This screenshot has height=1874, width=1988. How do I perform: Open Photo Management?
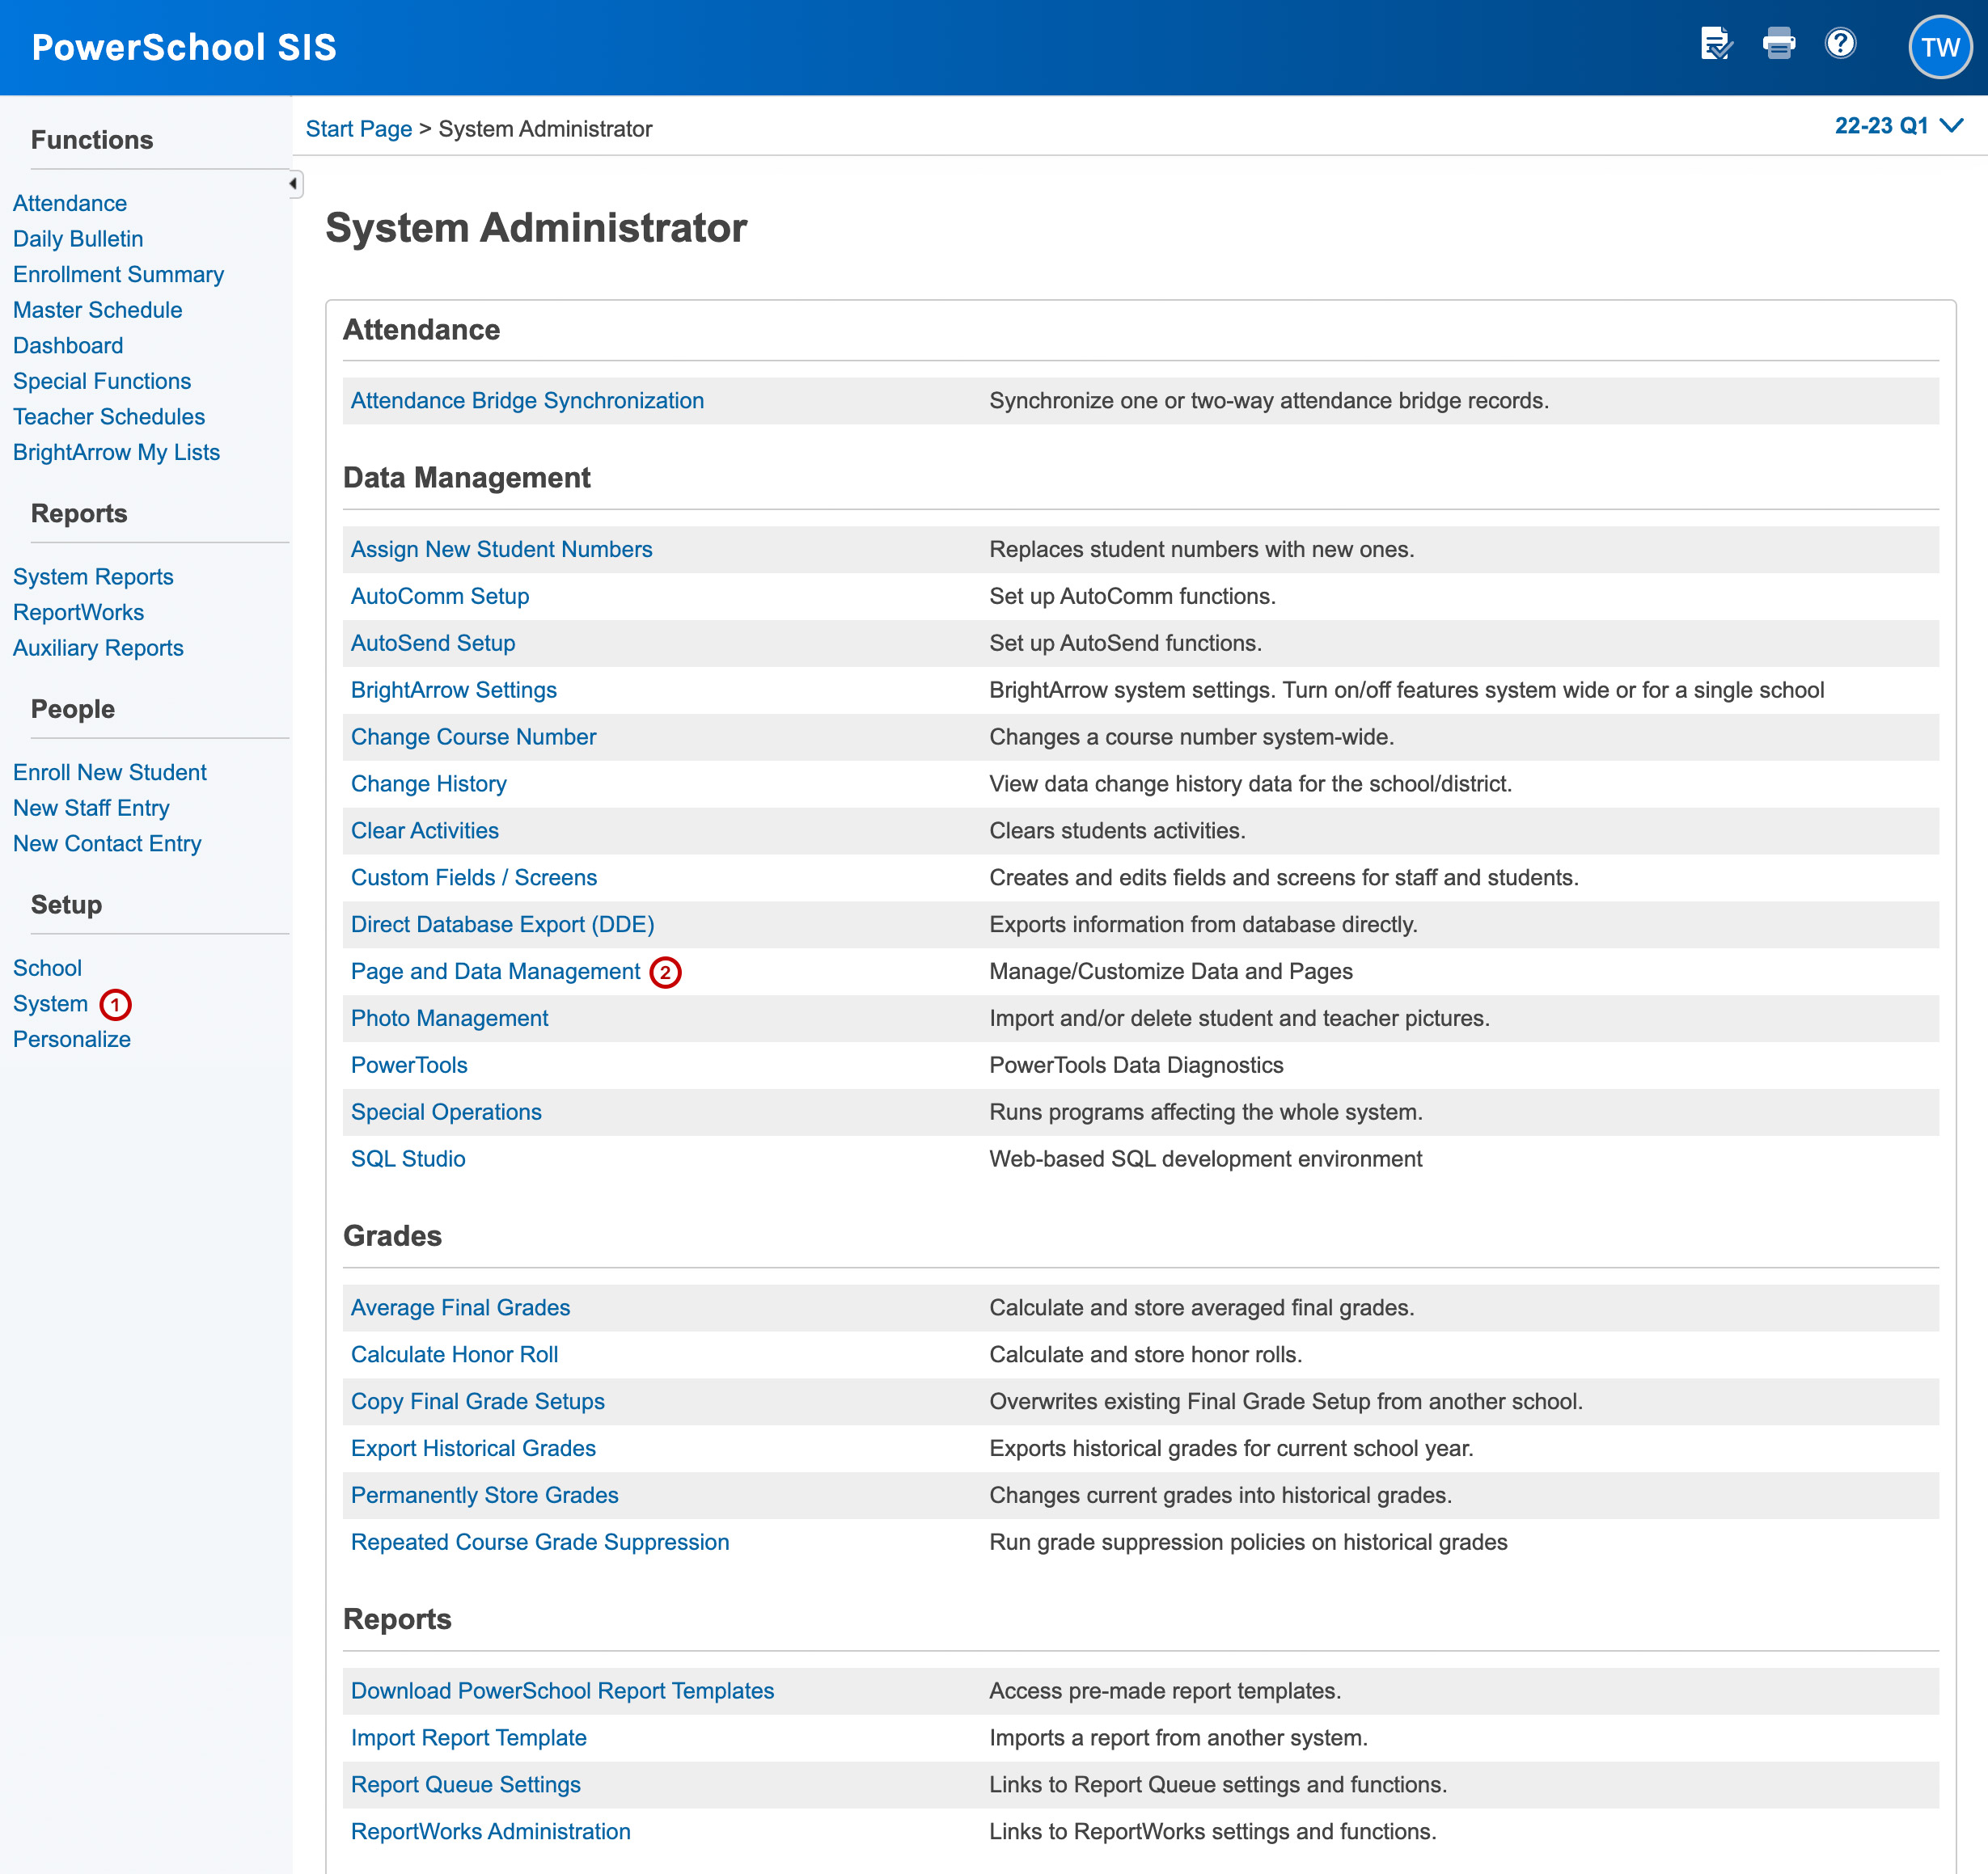pyautogui.click(x=450, y=1019)
